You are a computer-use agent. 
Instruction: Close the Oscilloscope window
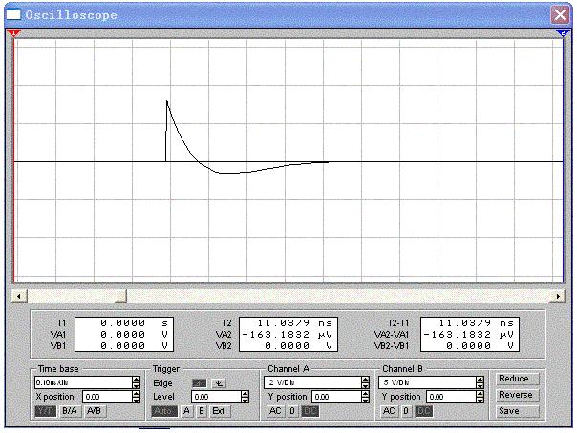pyautogui.click(x=560, y=15)
